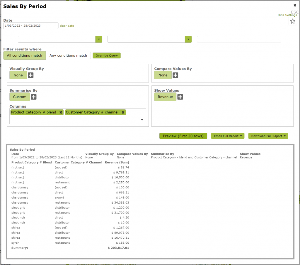Screen dimensions: 300x265
Task: Favourite this report with the star icon
Action: pos(293,21)
